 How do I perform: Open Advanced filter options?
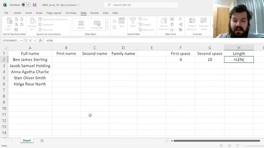146,30
